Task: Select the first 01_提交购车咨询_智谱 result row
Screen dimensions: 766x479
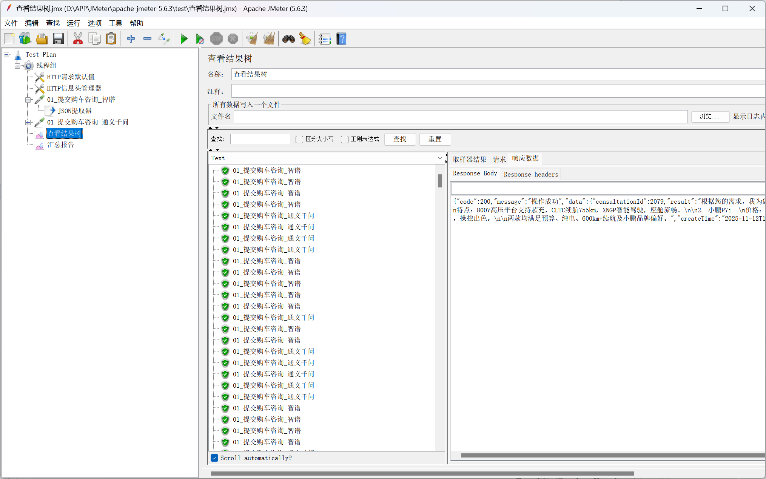Action: (267, 170)
